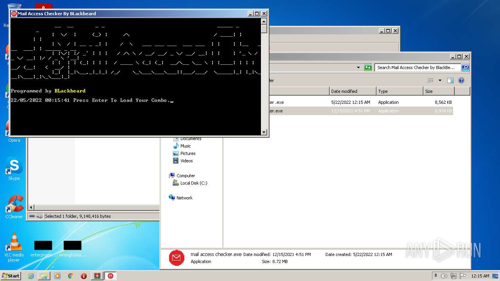Click the search magnifier icon in Explorer
The height and width of the screenshot is (281, 500).
465,68
